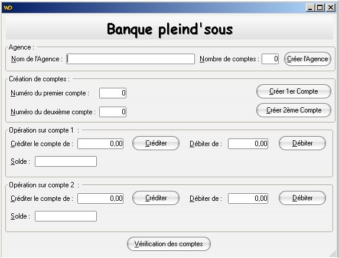Click the Solde field of compte 1
Screen dimensions: 339x258
[x=66, y=161]
